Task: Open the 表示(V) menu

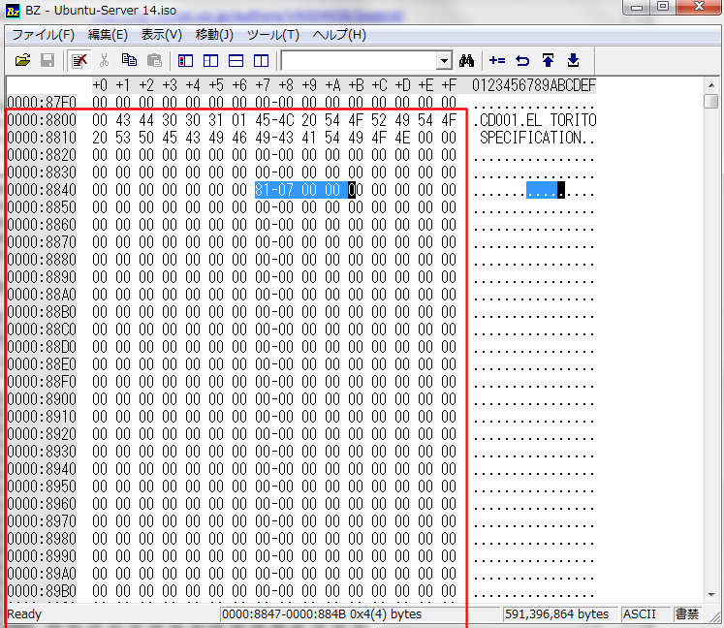Action: click(161, 35)
